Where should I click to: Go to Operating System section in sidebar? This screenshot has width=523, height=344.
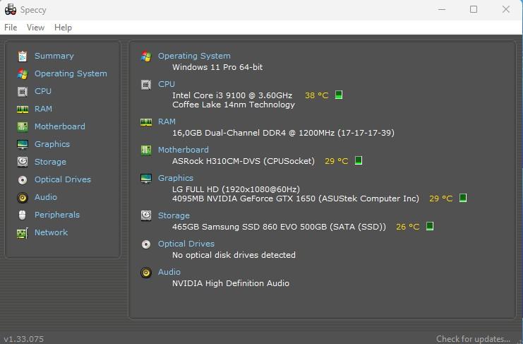pyautogui.click(x=71, y=73)
